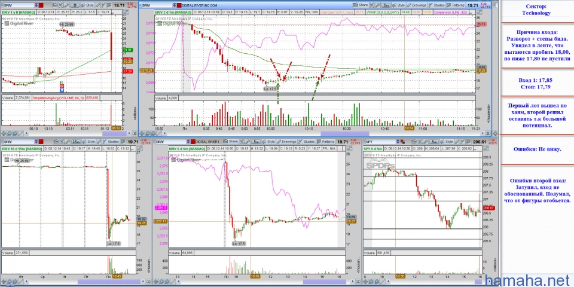Open share icon in the daily DRIV chart toolbar
Image resolution: width=574 pixels, height=287 pixels.
click(55, 5)
